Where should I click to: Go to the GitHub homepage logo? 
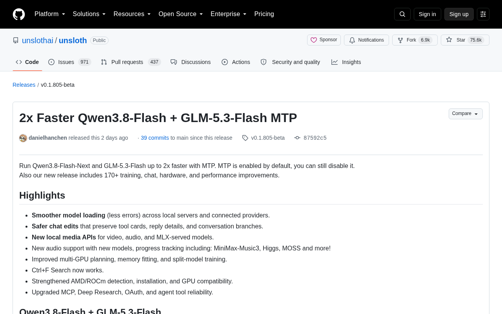[x=19, y=14]
